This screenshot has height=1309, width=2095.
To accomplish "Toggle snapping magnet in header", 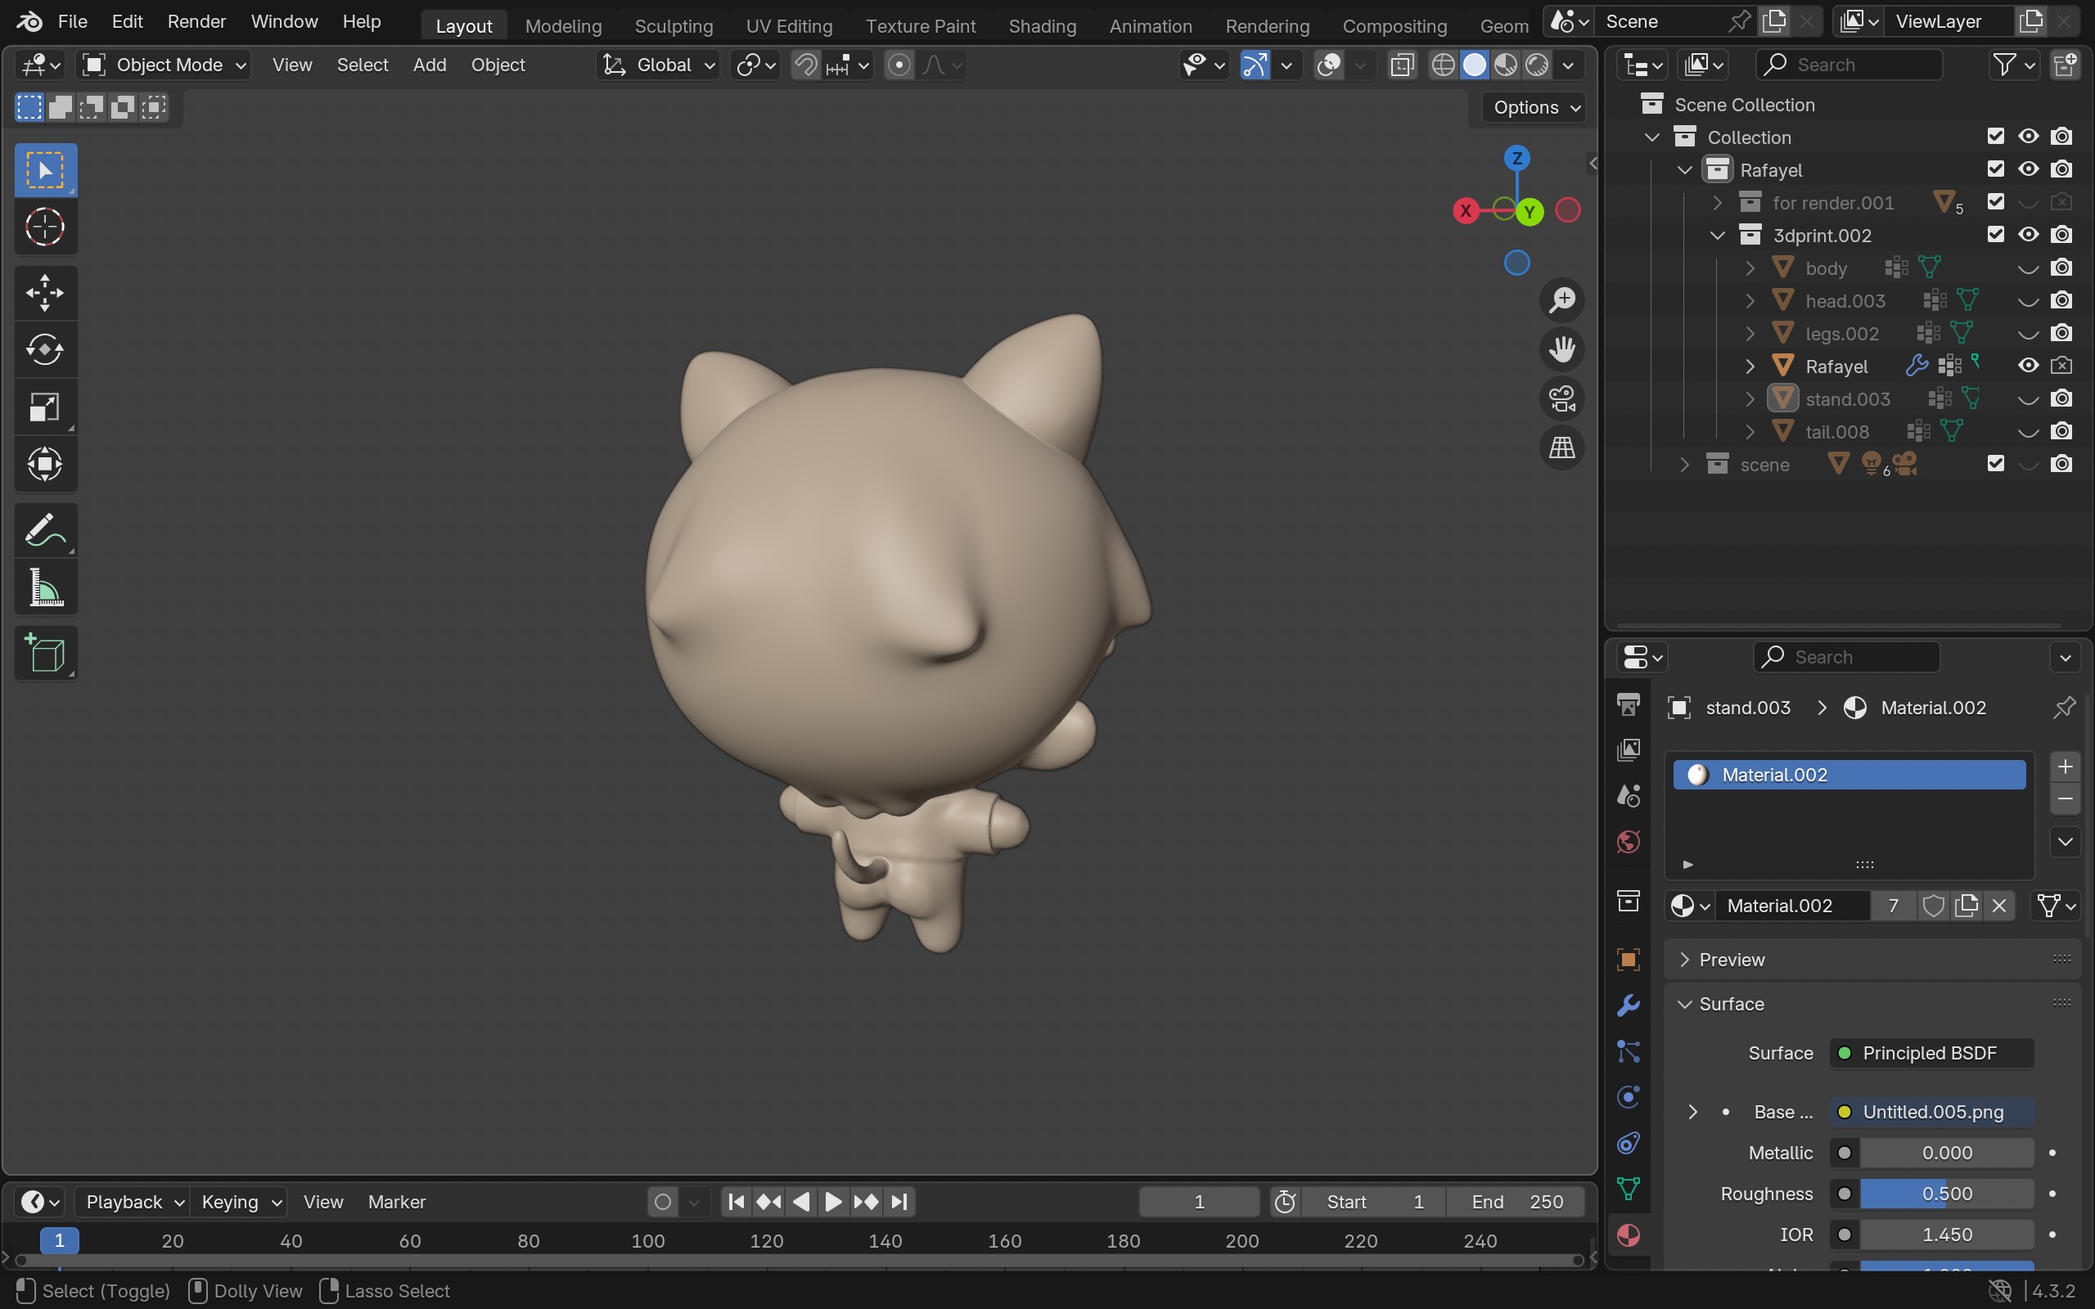I will pyautogui.click(x=806, y=65).
